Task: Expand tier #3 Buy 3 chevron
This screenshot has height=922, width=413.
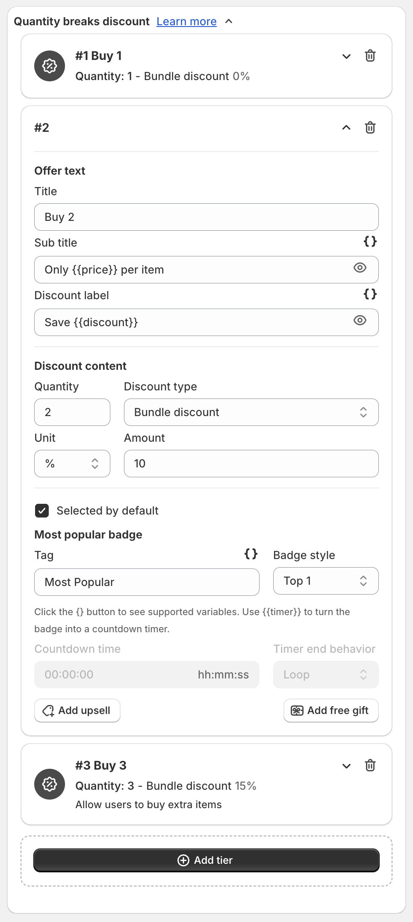Action: (347, 766)
